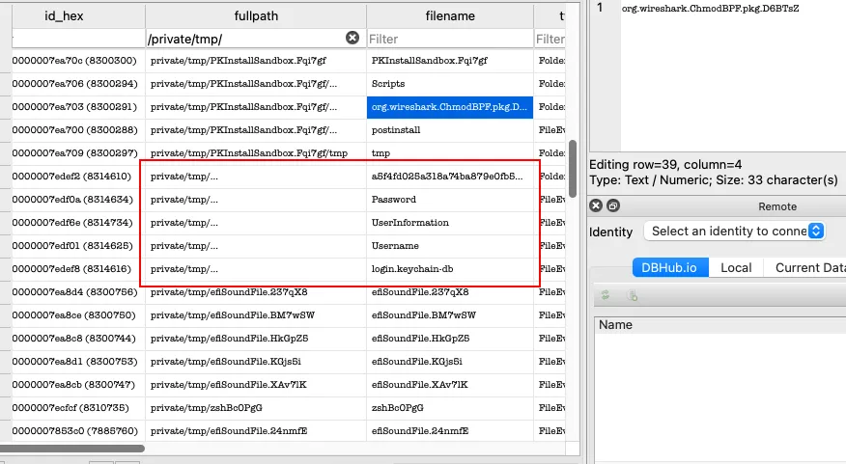Clear the /private/tmp/ fullpath filter
The height and width of the screenshot is (464, 846).
pyautogui.click(x=352, y=38)
